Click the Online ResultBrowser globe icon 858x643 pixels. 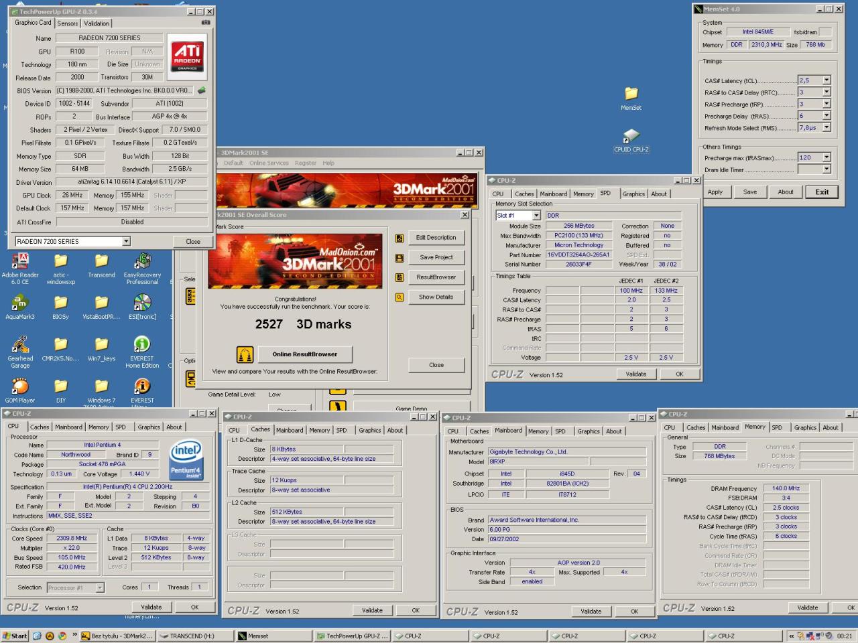[245, 355]
